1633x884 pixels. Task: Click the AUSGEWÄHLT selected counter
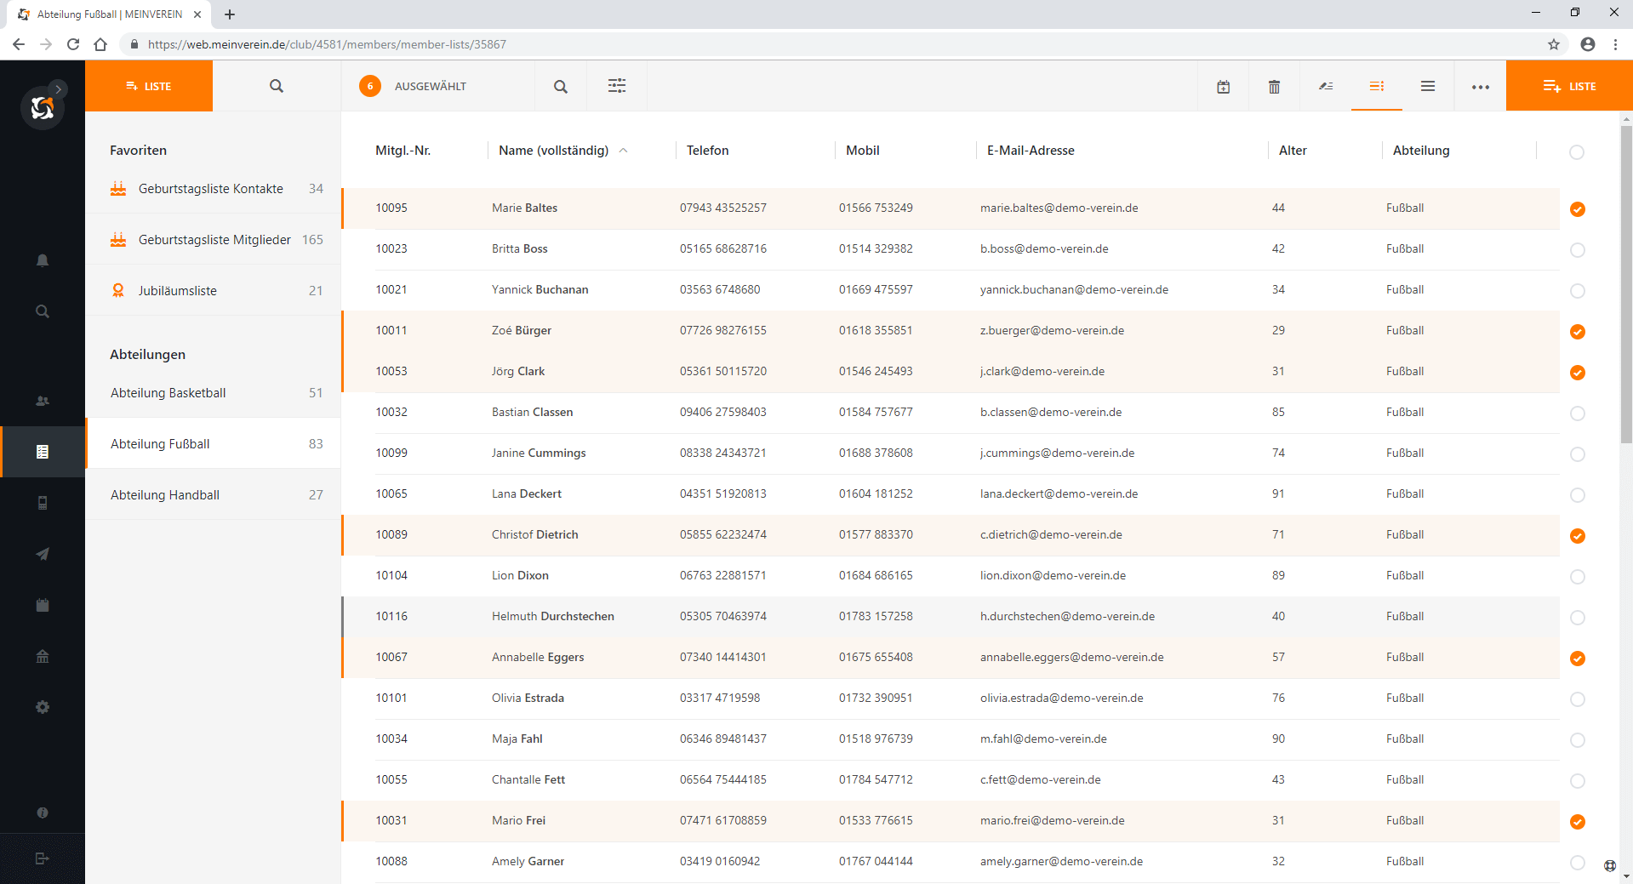click(414, 86)
